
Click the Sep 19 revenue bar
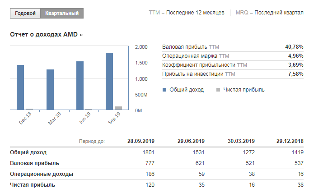point(109,81)
